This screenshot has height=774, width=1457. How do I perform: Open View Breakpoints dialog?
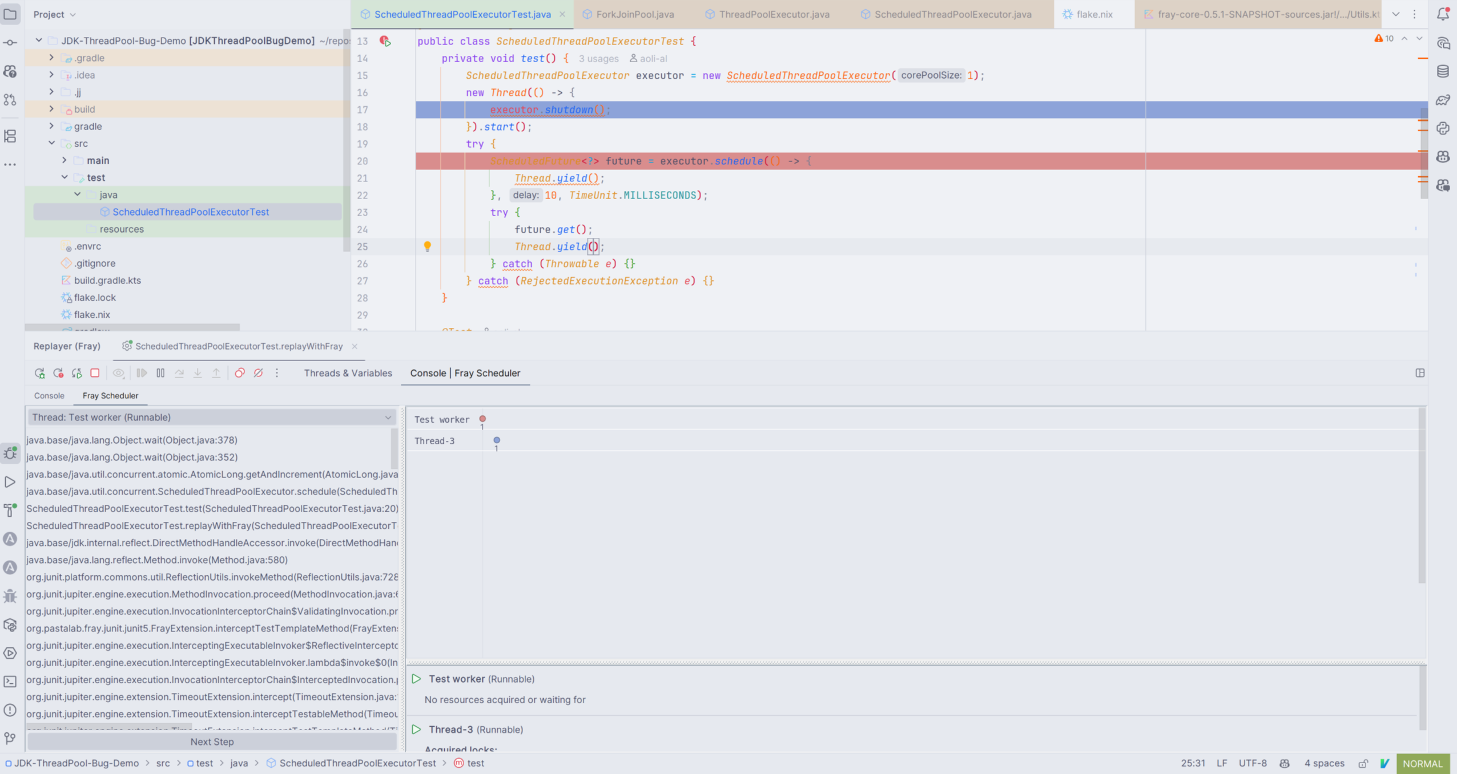[x=240, y=373]
